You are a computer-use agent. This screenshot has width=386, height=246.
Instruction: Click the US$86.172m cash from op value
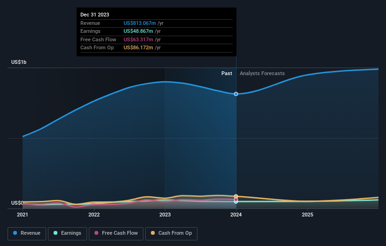[x=138, y=48]
